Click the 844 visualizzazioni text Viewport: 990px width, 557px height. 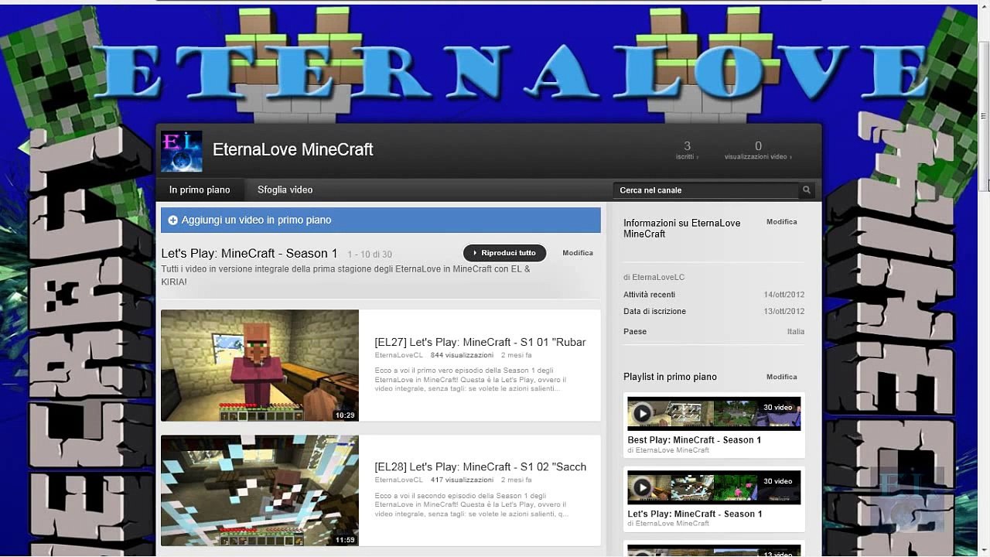point(462,355)
